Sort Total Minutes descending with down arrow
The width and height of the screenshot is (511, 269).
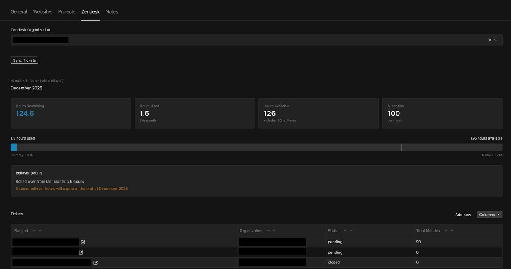click(452, 231)
